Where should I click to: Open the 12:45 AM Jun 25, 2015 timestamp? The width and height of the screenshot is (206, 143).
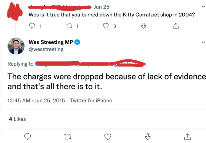[x=35, y=101]
